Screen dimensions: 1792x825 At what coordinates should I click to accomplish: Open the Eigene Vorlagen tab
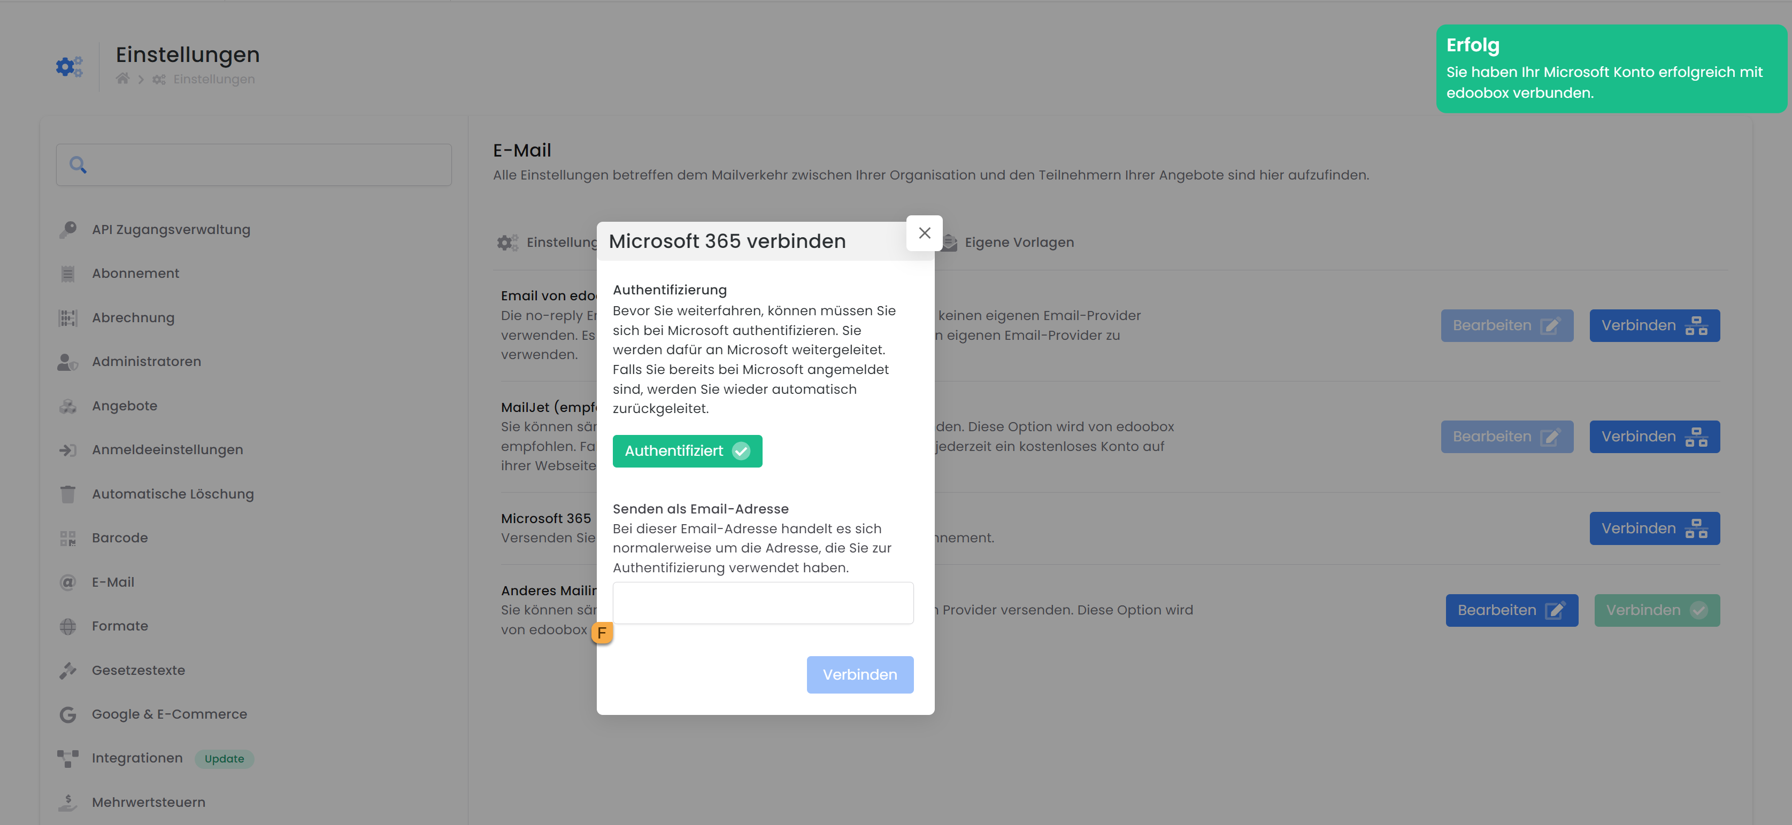[1018, 243]
